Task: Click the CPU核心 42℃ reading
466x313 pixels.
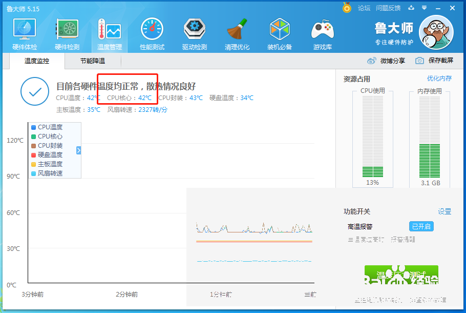Action: [x=129, y=97]
